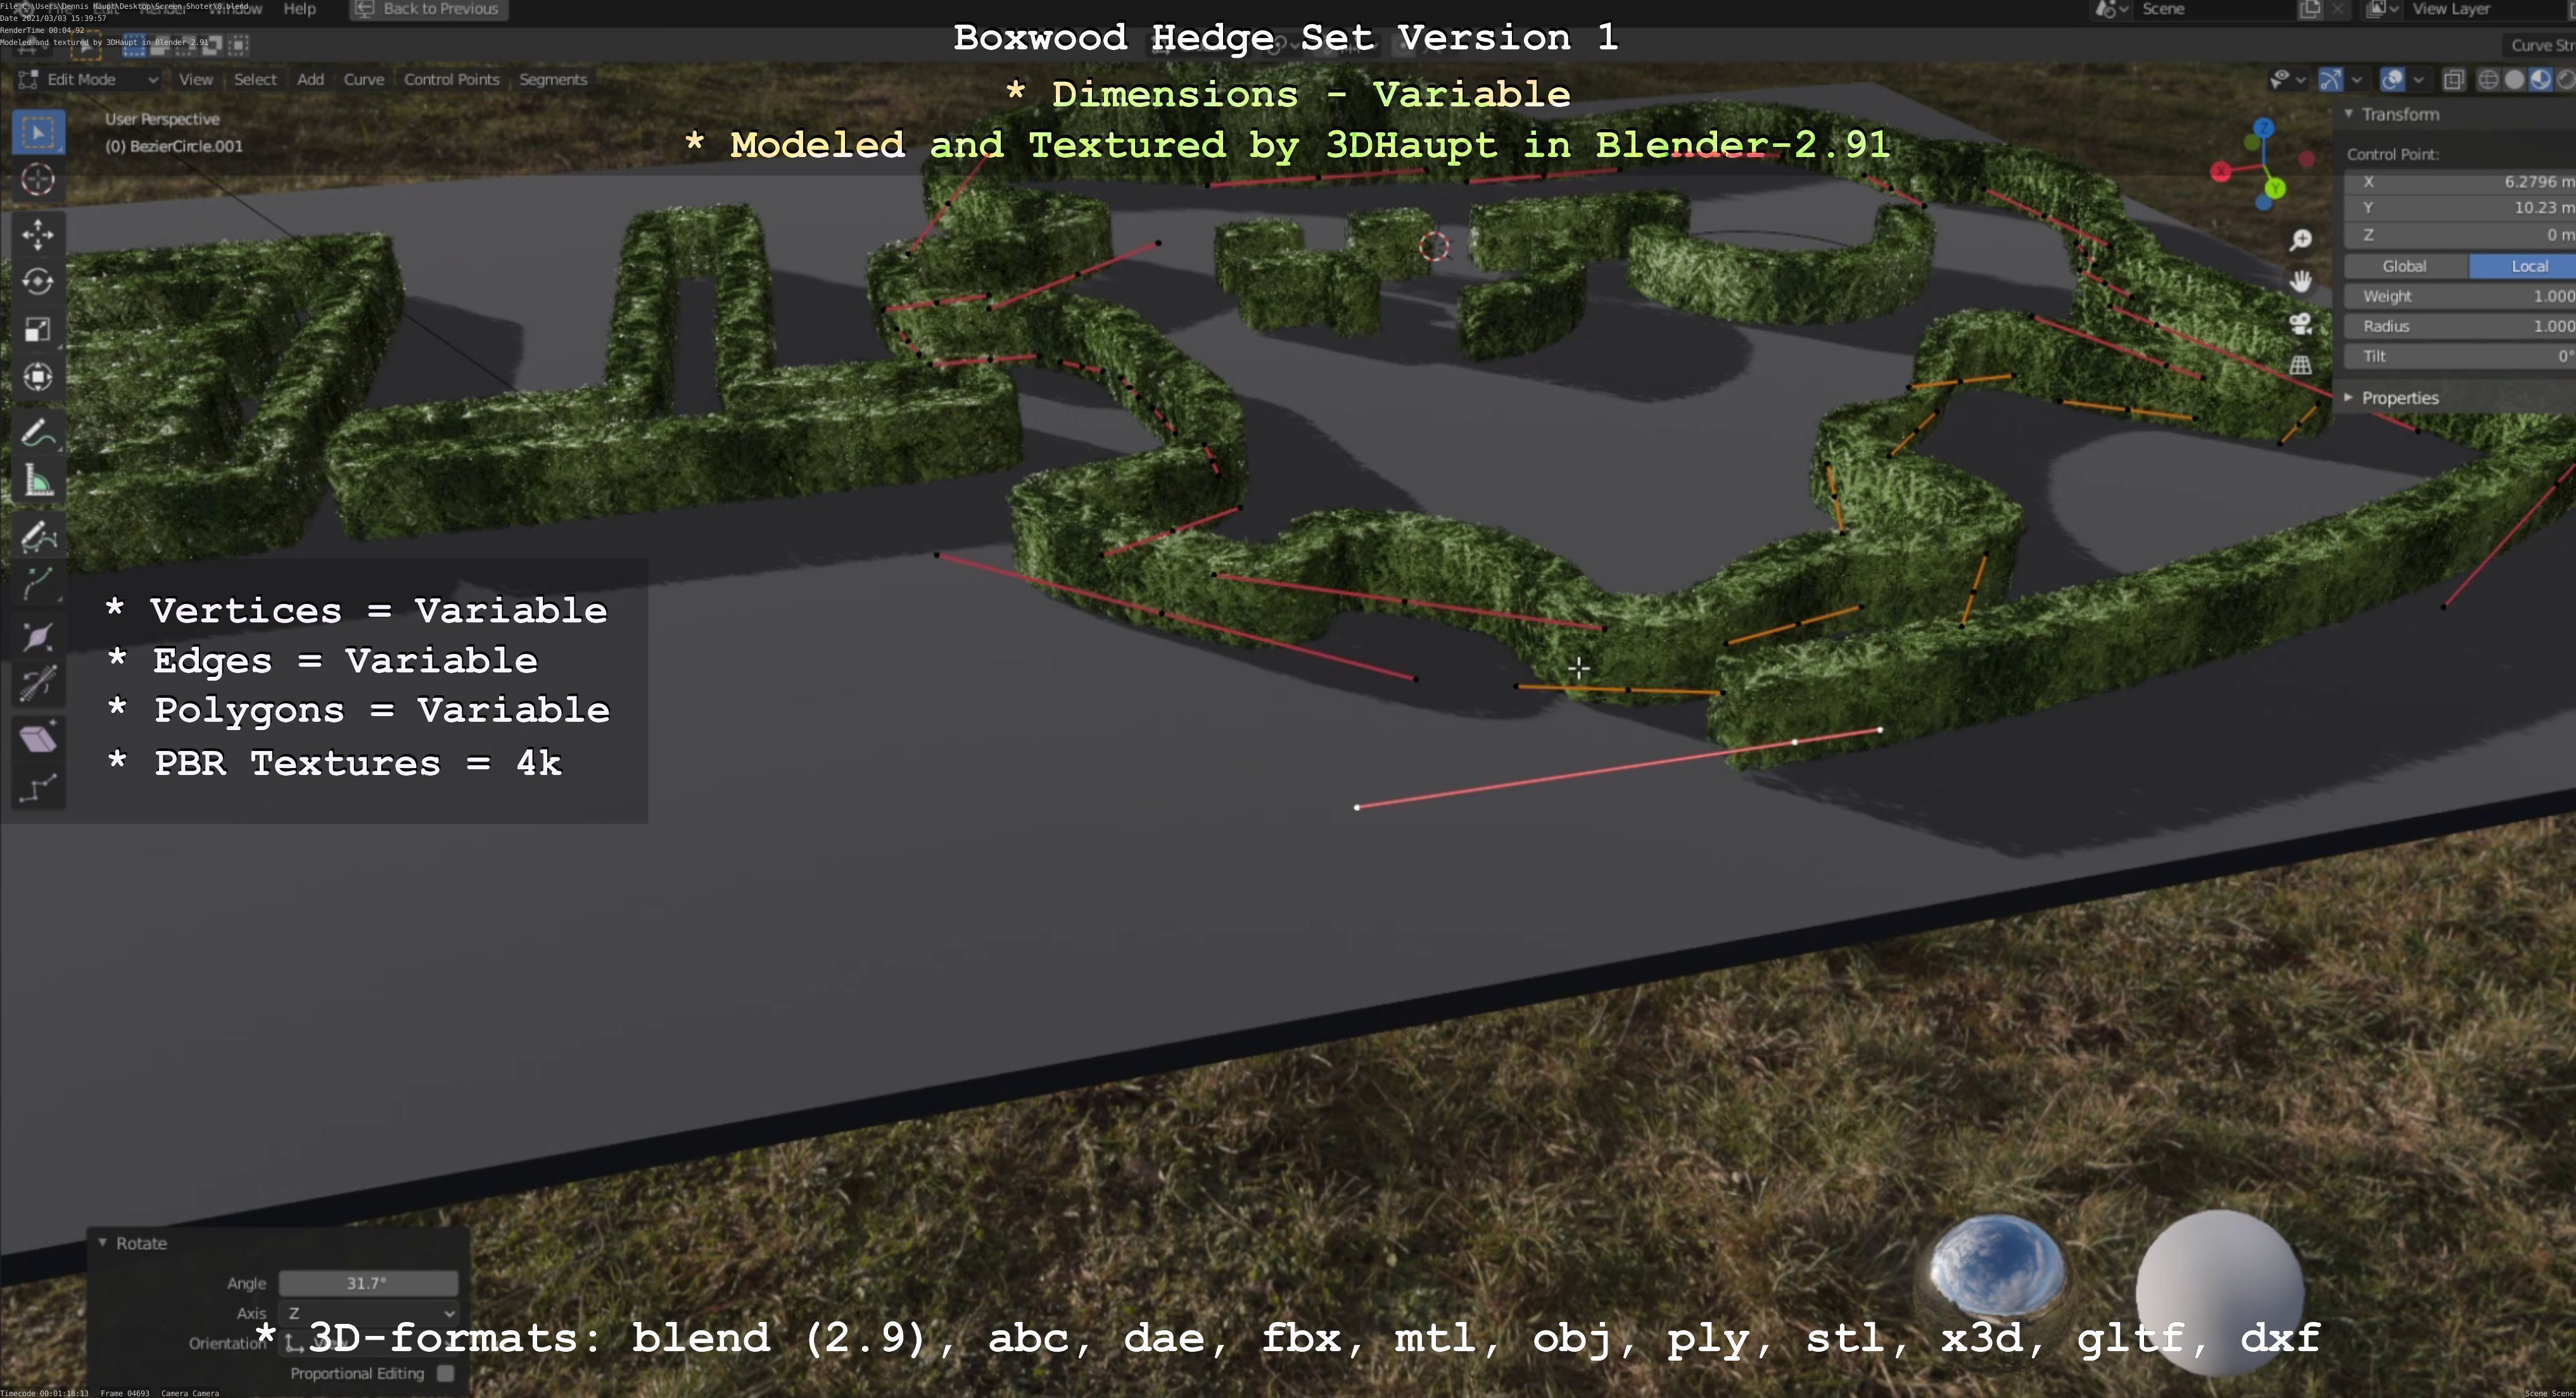
Task: Click the control point X field
Action: coord(2460,182)
